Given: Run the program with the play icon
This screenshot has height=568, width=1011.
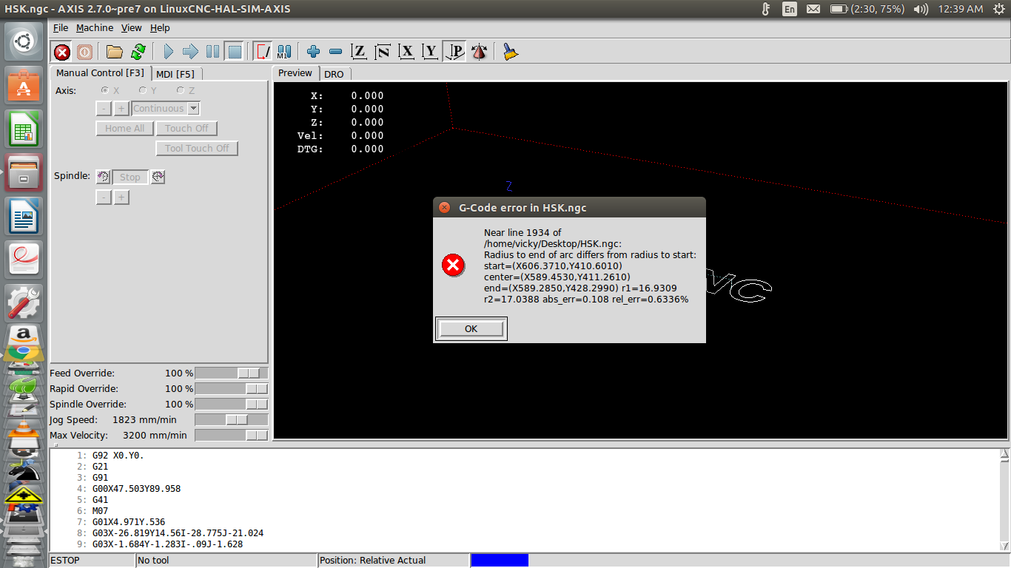Looking at the screenshot, I should [168, 52].
